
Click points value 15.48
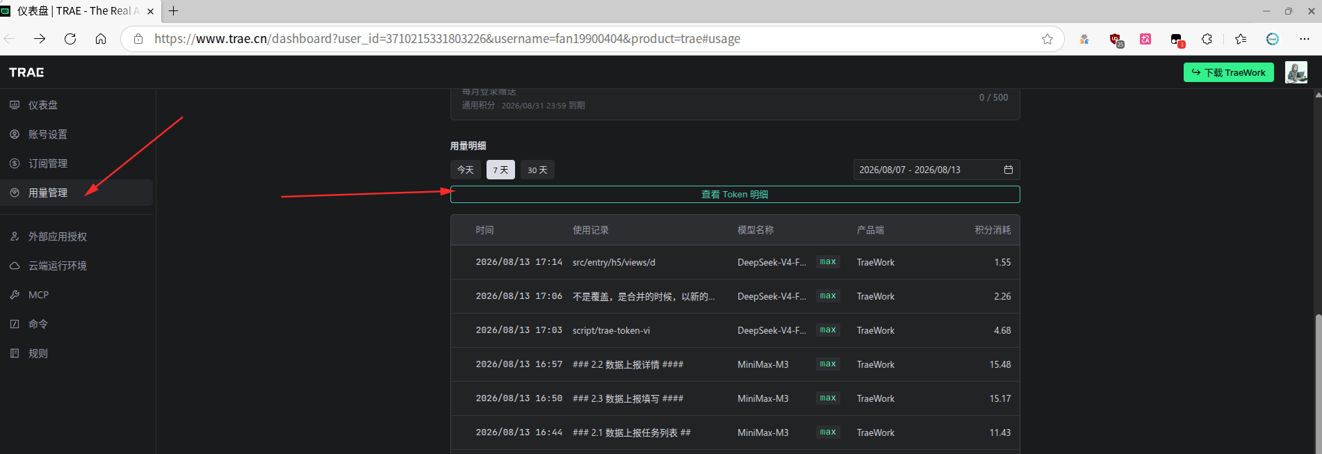point(1000,364)
